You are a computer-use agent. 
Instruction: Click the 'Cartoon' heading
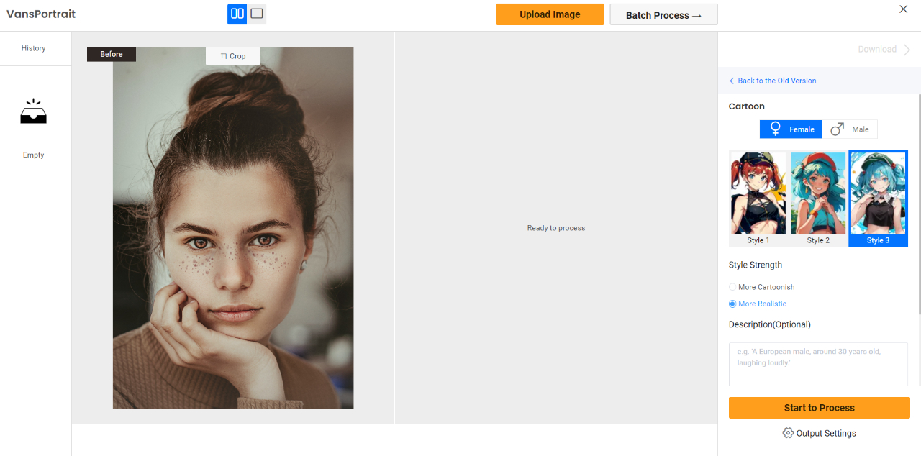(747, 106)
